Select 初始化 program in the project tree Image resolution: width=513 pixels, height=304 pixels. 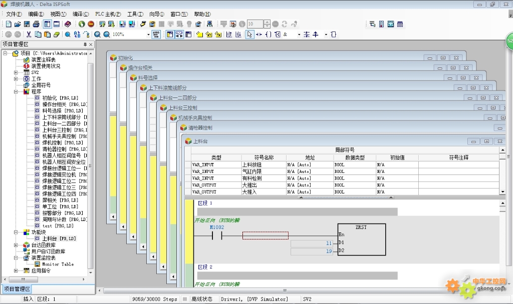coord(60,98)
